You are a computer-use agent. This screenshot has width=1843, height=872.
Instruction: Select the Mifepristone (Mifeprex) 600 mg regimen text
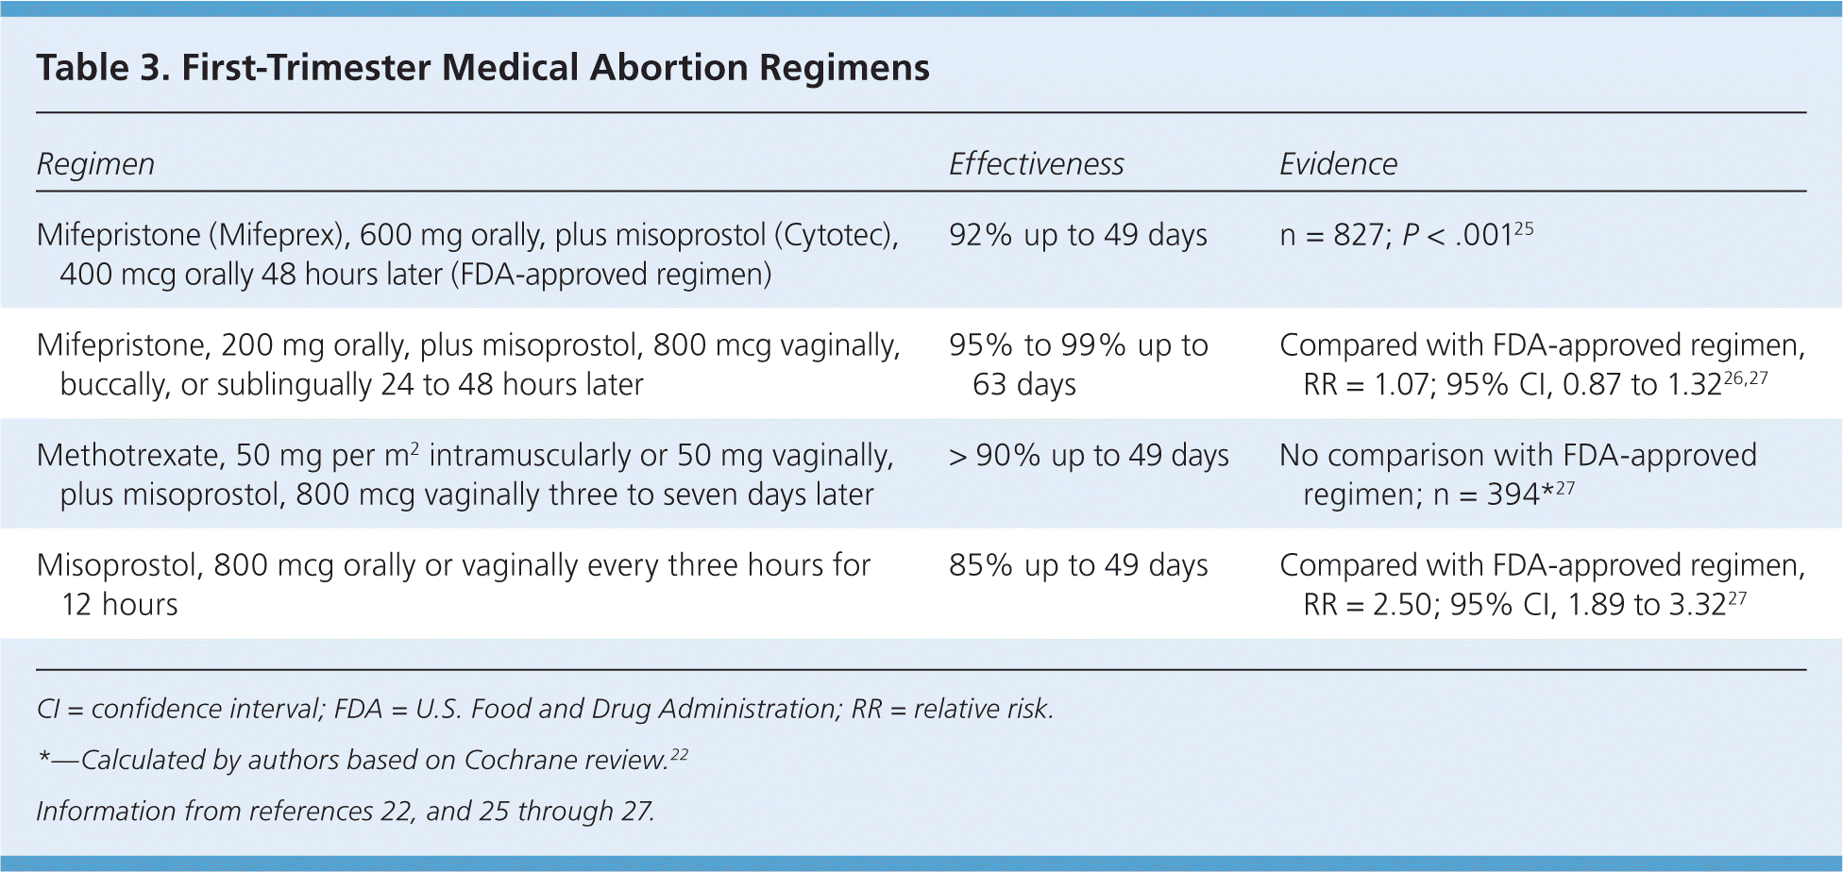point(467,254)
